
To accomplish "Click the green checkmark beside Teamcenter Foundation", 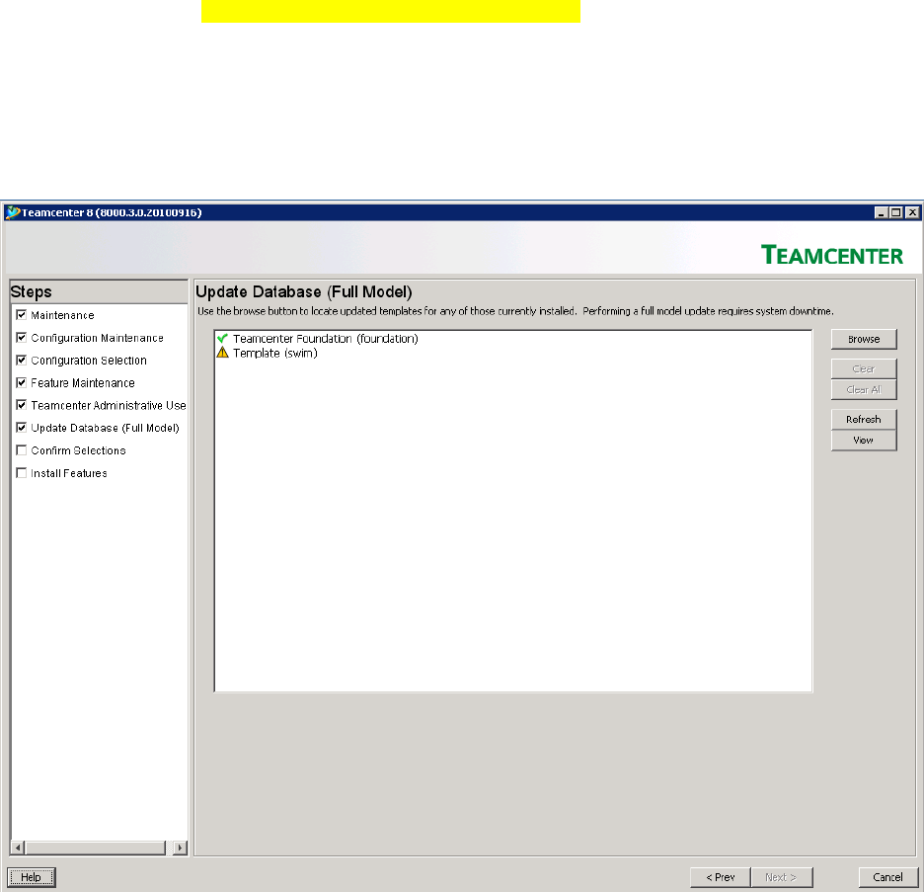I will point(222,339).
